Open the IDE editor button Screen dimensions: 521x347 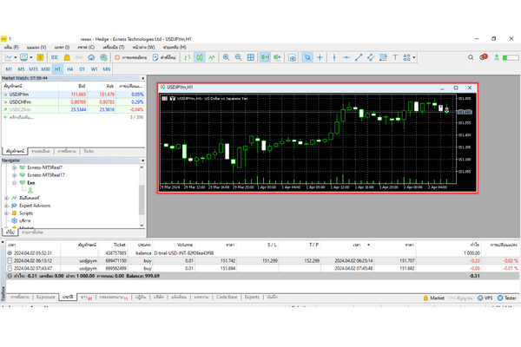coord(54,56)
